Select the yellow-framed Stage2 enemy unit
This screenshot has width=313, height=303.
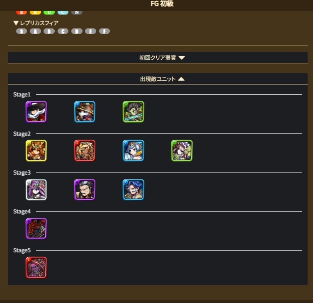point(36,151)
